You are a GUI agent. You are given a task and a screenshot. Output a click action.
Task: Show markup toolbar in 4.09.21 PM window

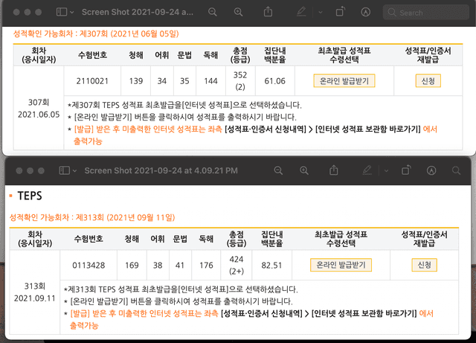[431, 170]
